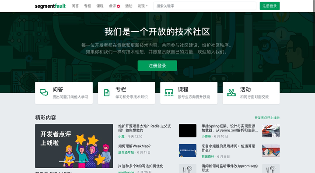The image size is (315, 173).
Task: Focus the 搜索关键字 search field
Action: coord(205,6)
